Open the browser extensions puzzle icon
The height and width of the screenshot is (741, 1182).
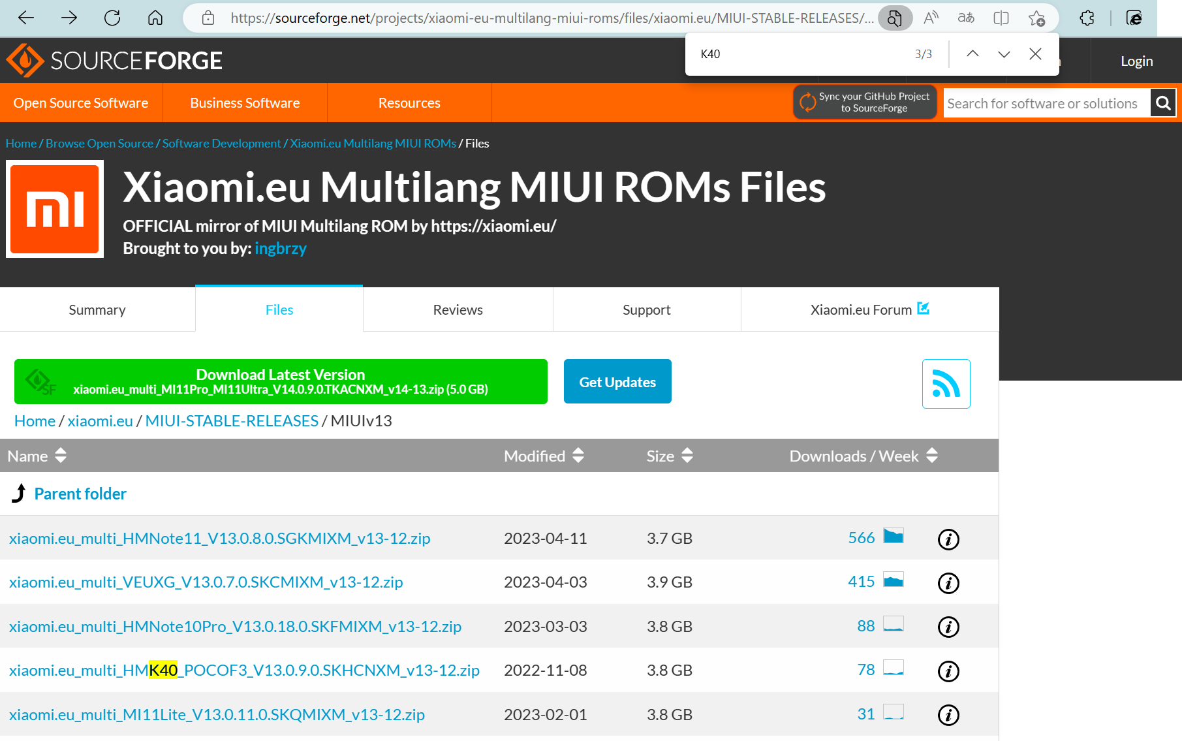click(1087, 18)
